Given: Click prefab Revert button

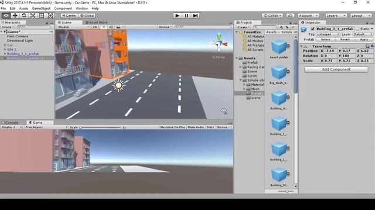Looking at the screenshot, I should [x=345, y=40].
